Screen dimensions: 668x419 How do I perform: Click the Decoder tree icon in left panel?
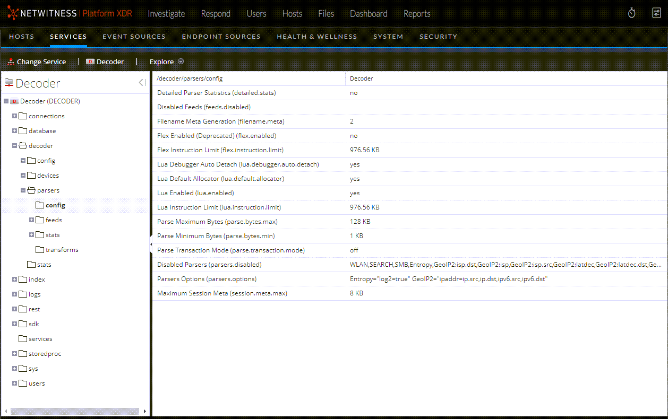[x=8, y=83]
